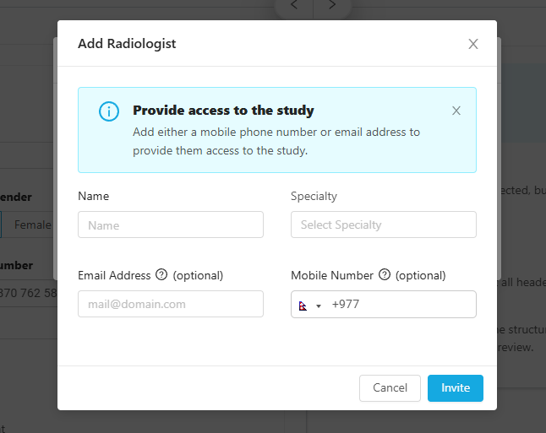Go to previous with the left chevron
The width and height of the screenshot is (546, 433).
[294, 5]
